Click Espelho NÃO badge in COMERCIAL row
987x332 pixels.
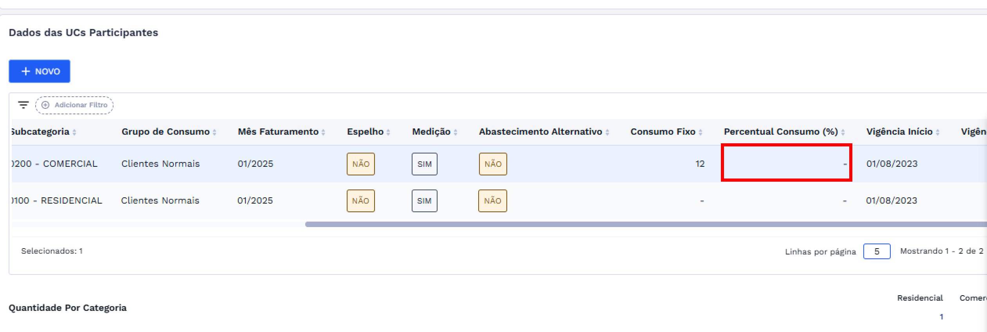(360, 164)
